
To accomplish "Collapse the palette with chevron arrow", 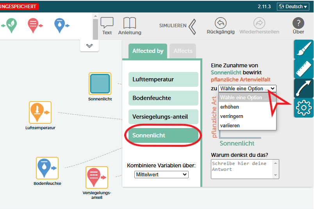I will click(89, 46).
